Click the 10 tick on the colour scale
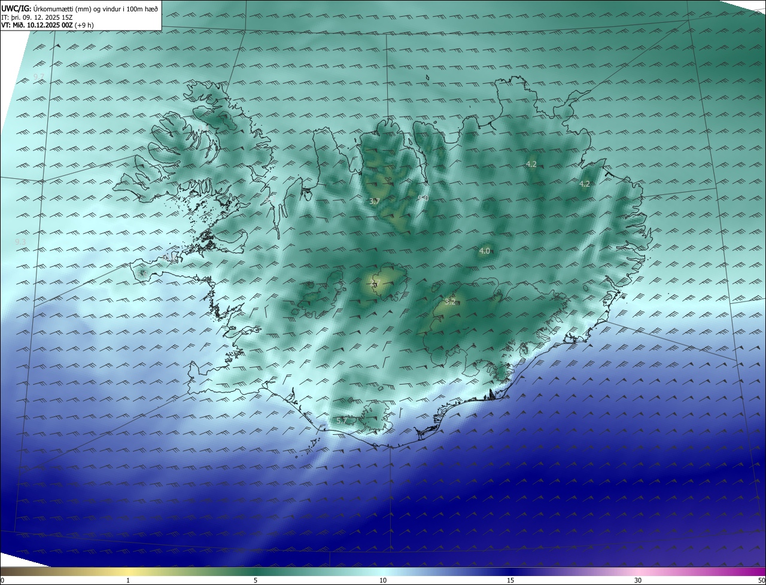 tap(383, 580)
